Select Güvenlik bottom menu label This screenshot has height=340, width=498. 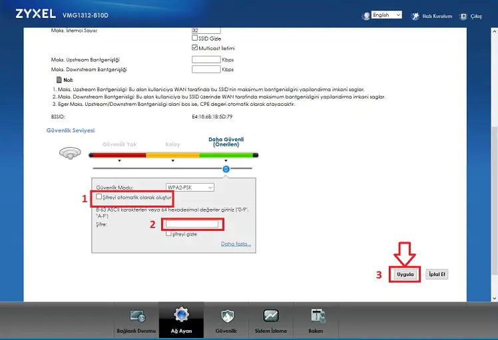point(226,331)
